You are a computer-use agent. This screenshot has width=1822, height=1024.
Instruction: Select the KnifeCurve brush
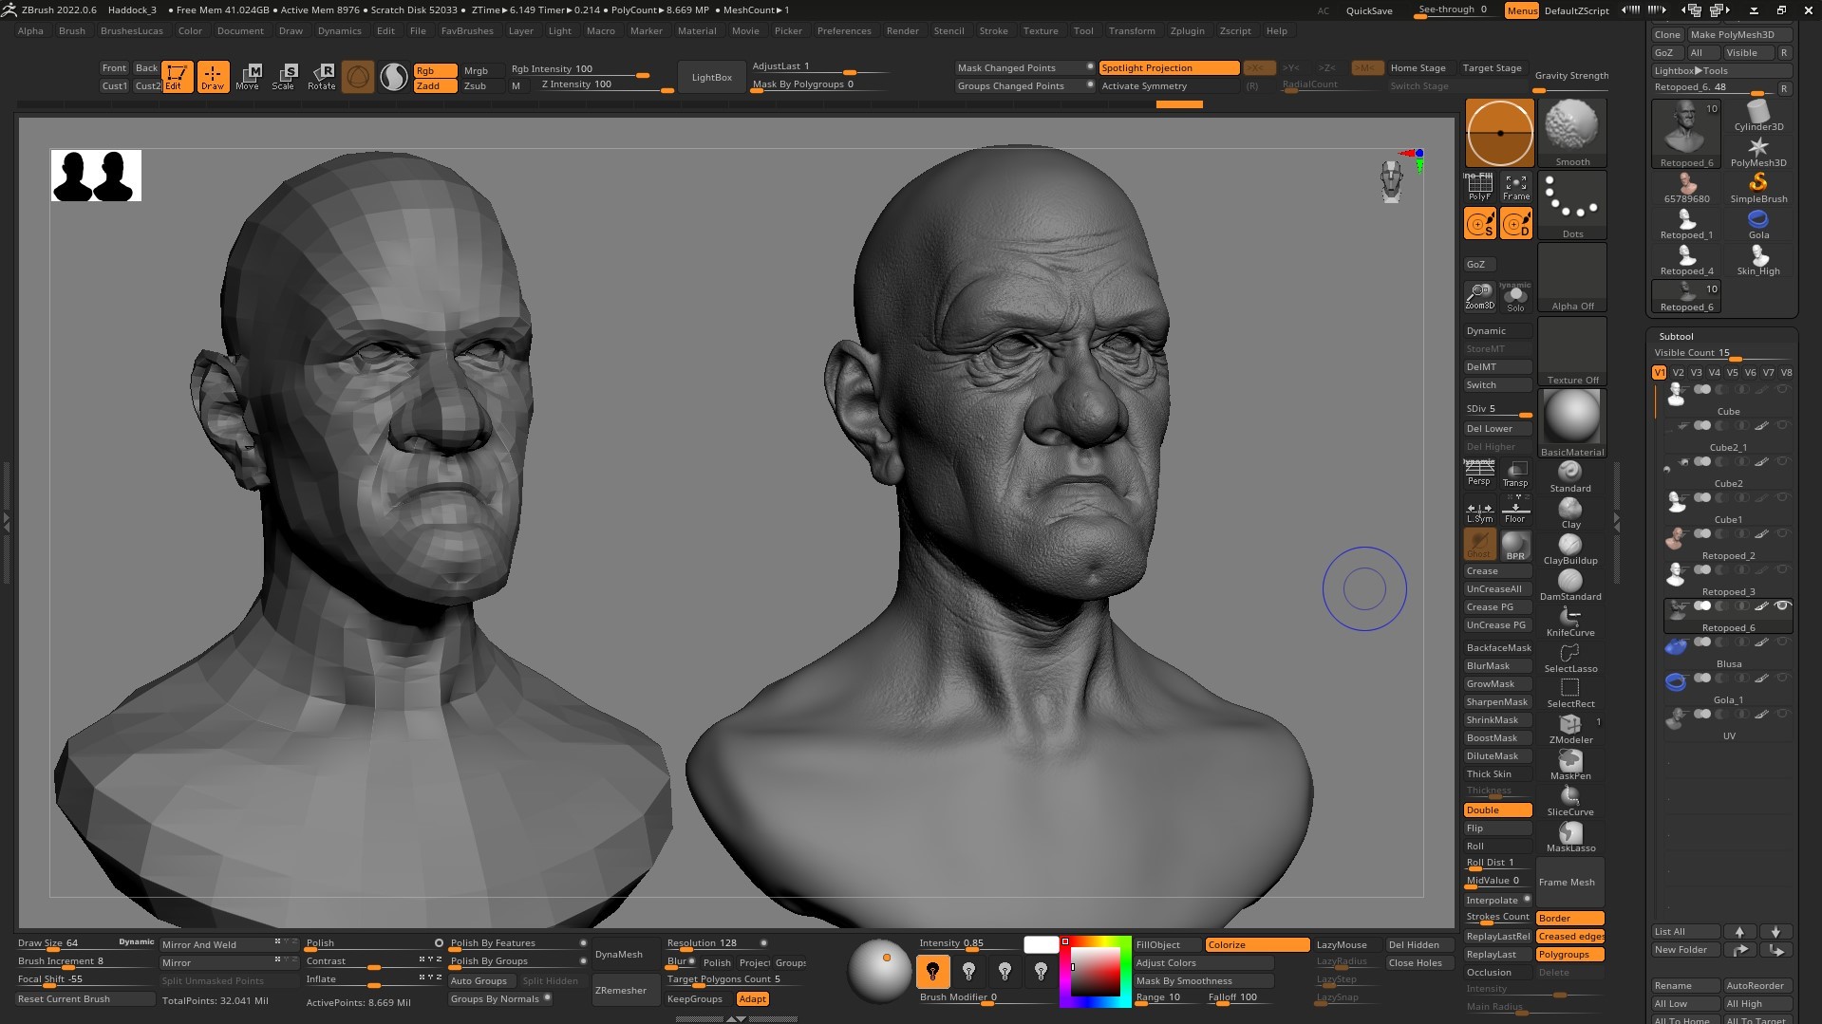tap(1570, 621)
